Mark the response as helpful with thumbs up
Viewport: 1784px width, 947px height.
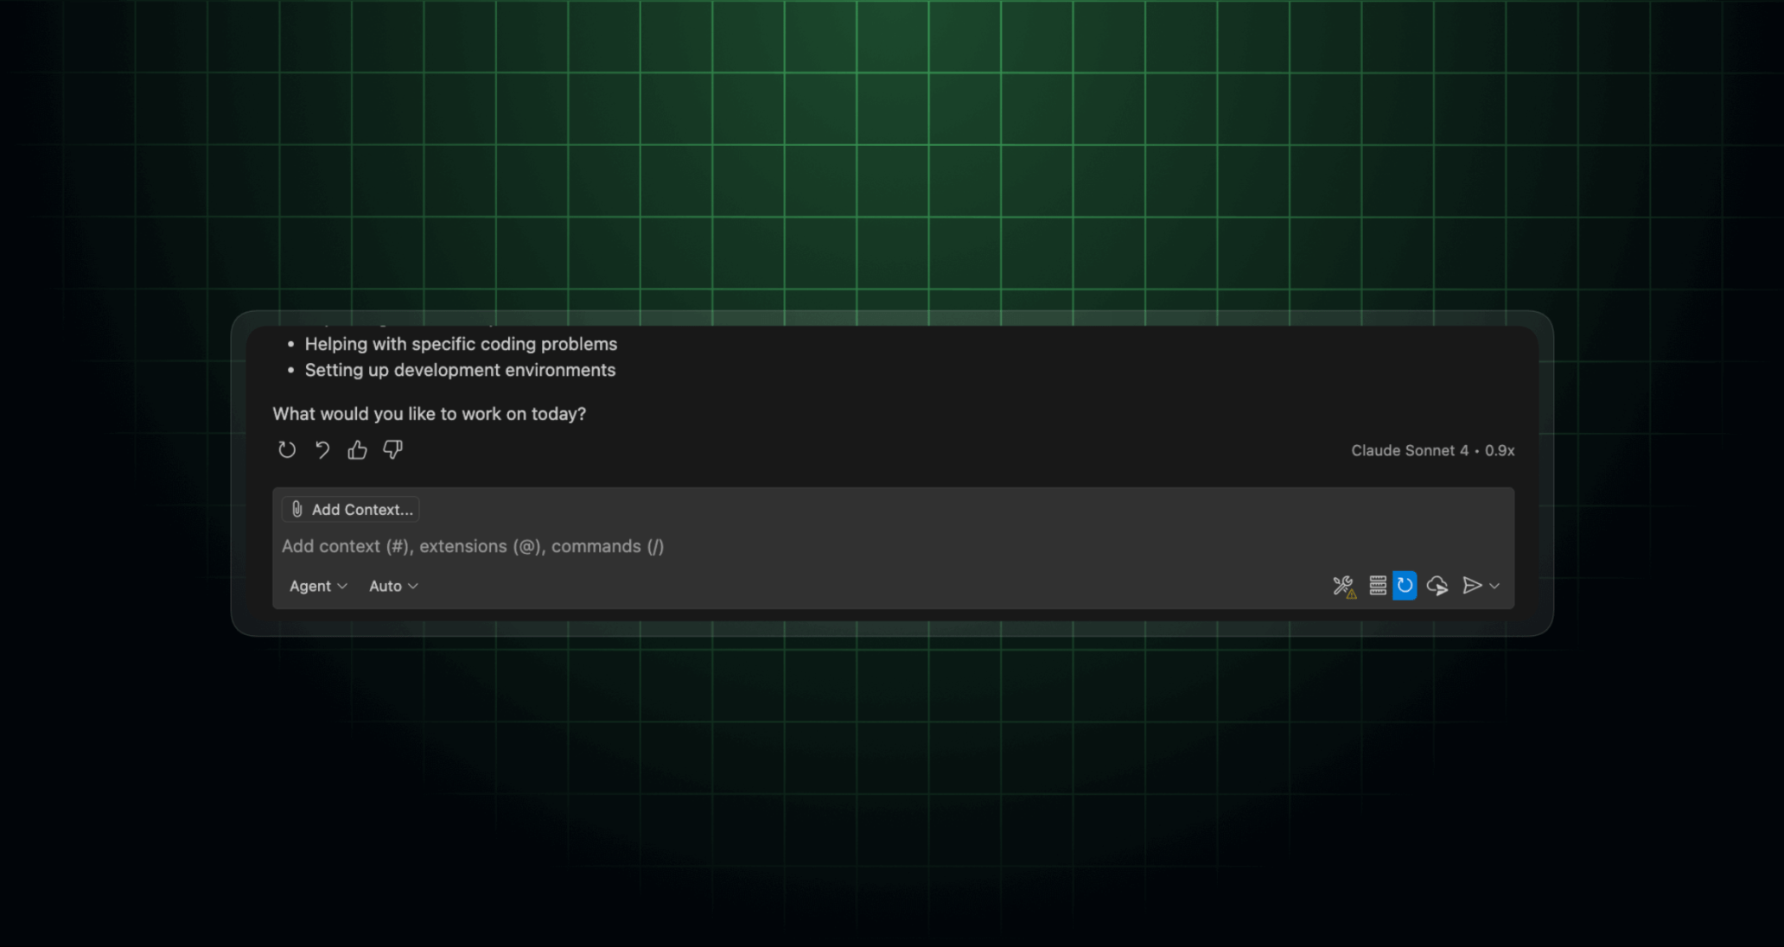pyautogui.click(x=357, y=450)
